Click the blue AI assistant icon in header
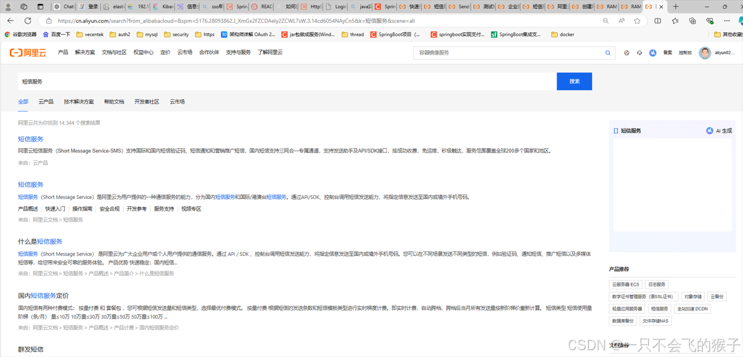Screen dimensions: 743x357 coord(653,53)
